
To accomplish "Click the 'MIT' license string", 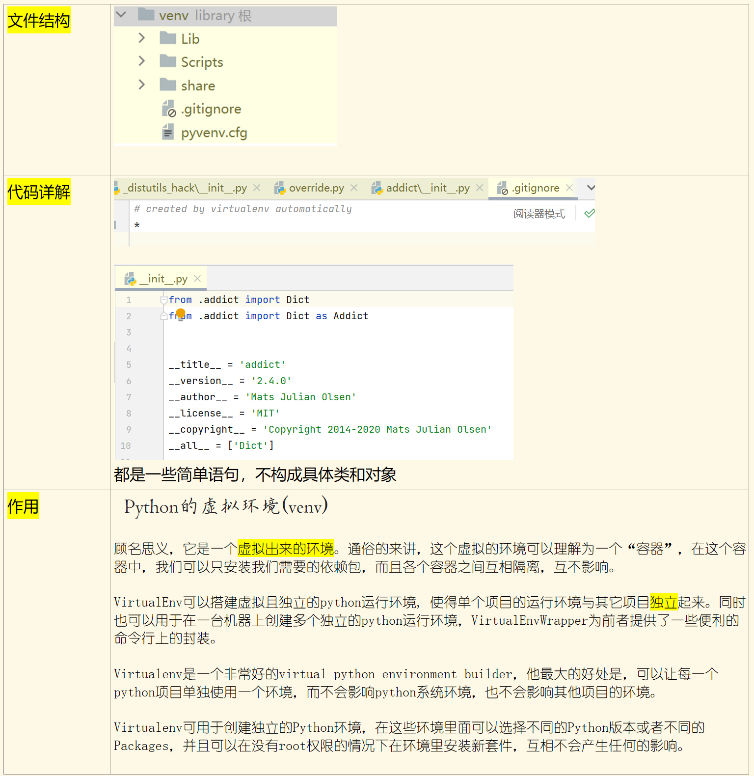I will (265, 414).
